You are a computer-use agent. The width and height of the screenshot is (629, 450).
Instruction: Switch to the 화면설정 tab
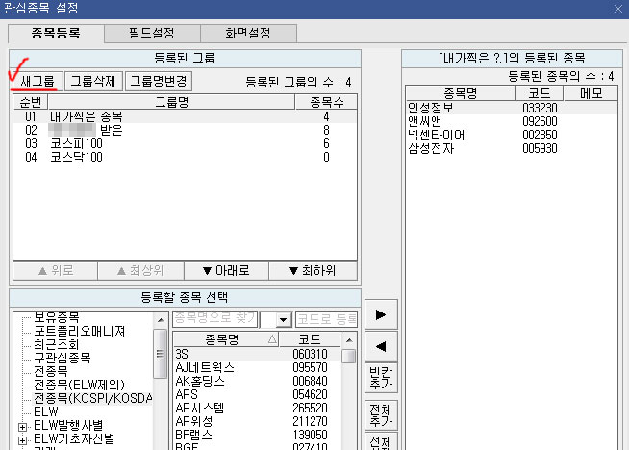click(x=248, y=33)
